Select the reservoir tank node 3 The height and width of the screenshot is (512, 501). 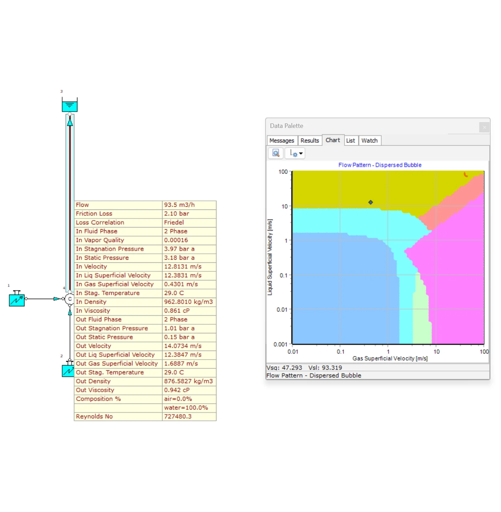point(70,105)
